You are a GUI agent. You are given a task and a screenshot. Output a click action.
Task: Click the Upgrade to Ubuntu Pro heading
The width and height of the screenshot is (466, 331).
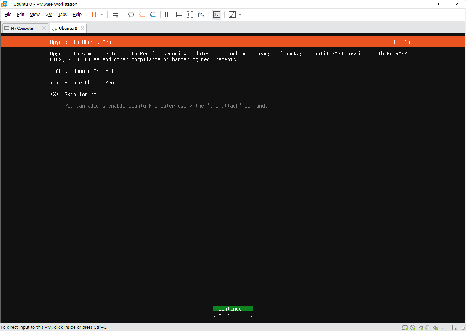coord(81,42)
